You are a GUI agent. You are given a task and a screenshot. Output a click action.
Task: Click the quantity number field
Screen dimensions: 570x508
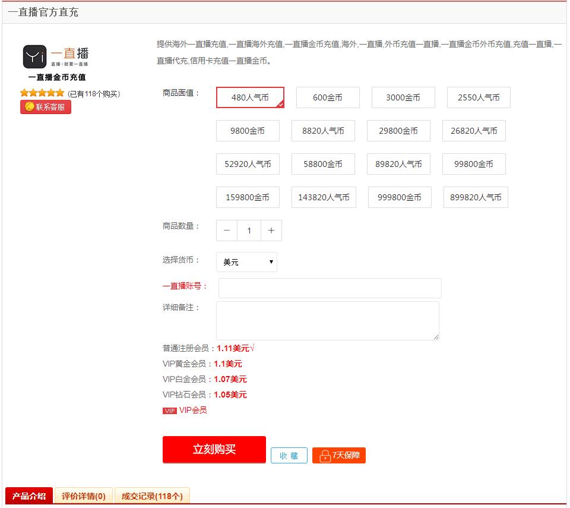click(249, 231)
